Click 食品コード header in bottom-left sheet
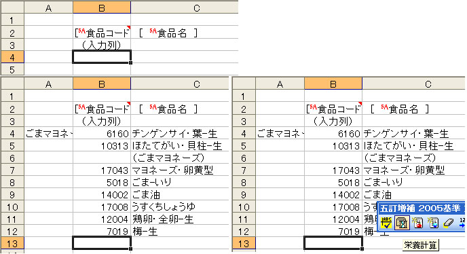467x254 pixels. pyautogui.click(x=102, y=109)
